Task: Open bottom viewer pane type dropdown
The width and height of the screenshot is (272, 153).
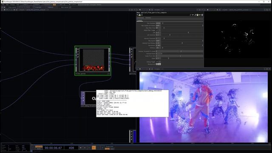Action: 138,69
